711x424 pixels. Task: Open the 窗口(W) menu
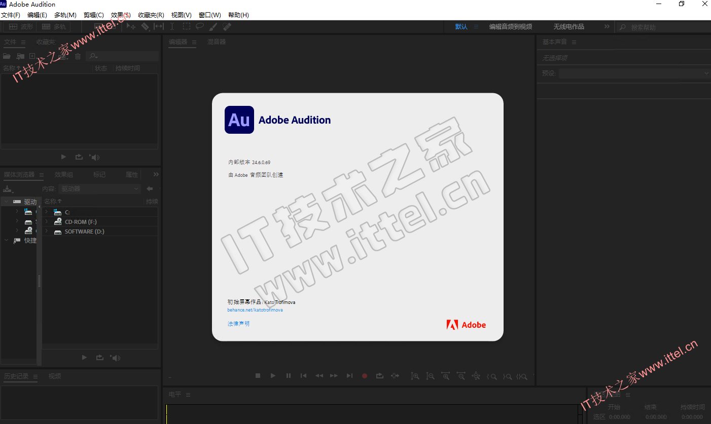pyautogui.click(x=210, y=15)
